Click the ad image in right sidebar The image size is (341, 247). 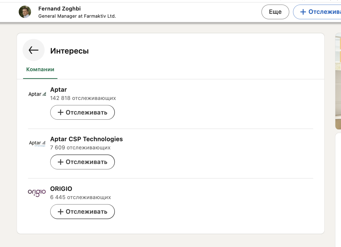(x=338, y=81)
